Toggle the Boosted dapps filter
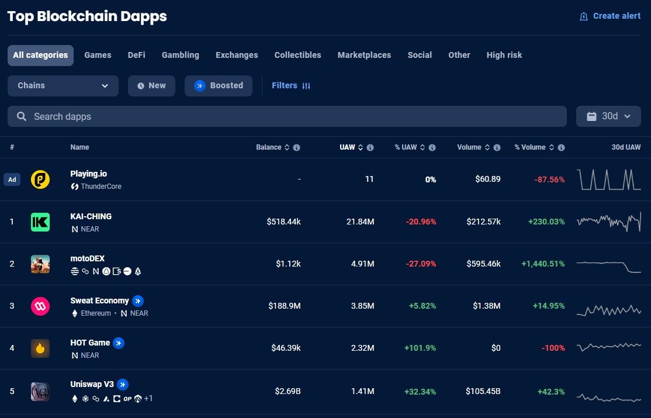651x418 pixels. click(x=219, y=85)
